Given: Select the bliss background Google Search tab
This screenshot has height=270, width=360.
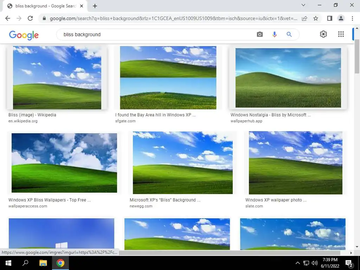Looking at the screenshot, I should click(45, 6).
